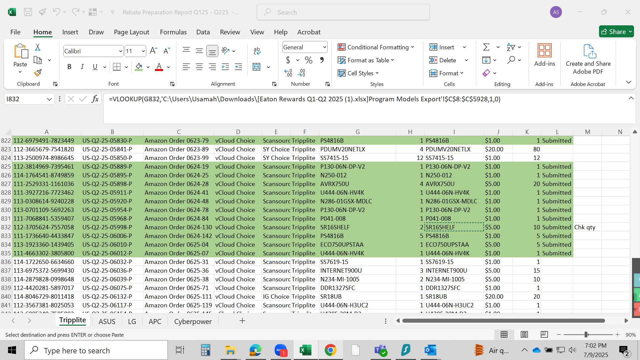This screenshot has width=640, height=360.
Task: Click the zoom slider handle
Action: [586, 335]
